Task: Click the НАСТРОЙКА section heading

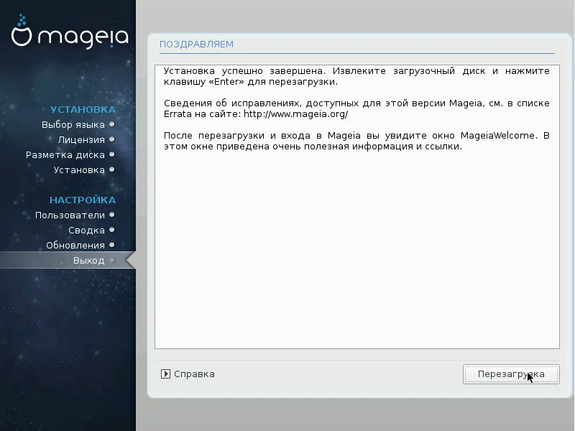Action: click(83, 200)
